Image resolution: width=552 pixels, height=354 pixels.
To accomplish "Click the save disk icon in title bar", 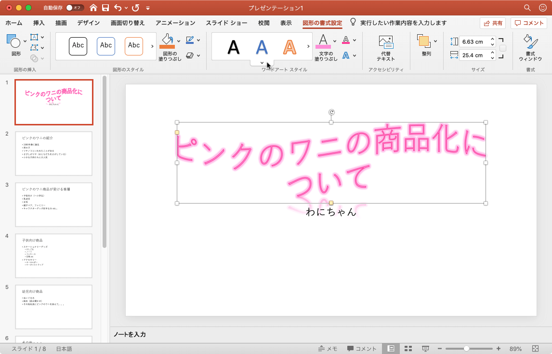I will pos(105,8).
